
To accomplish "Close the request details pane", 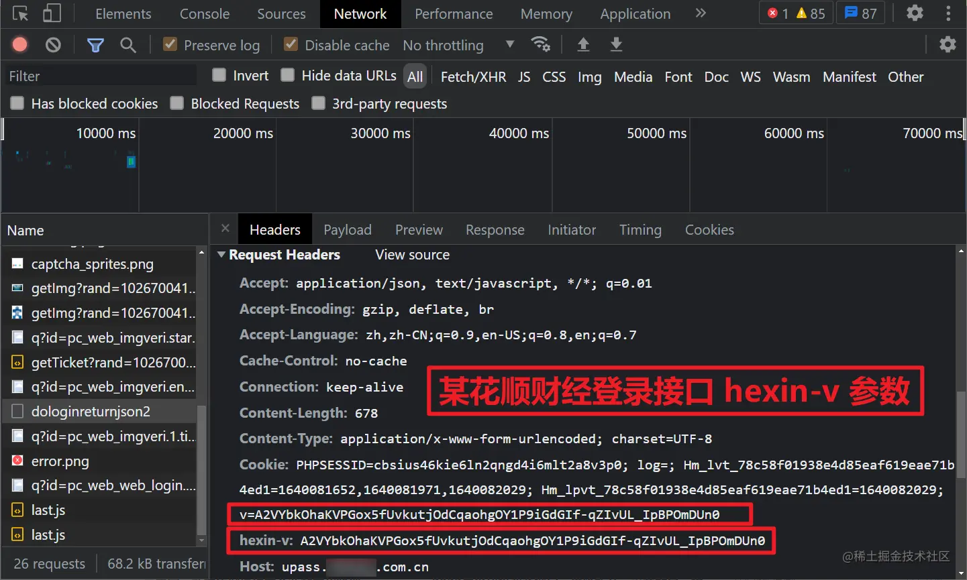I will click(225, 229).
